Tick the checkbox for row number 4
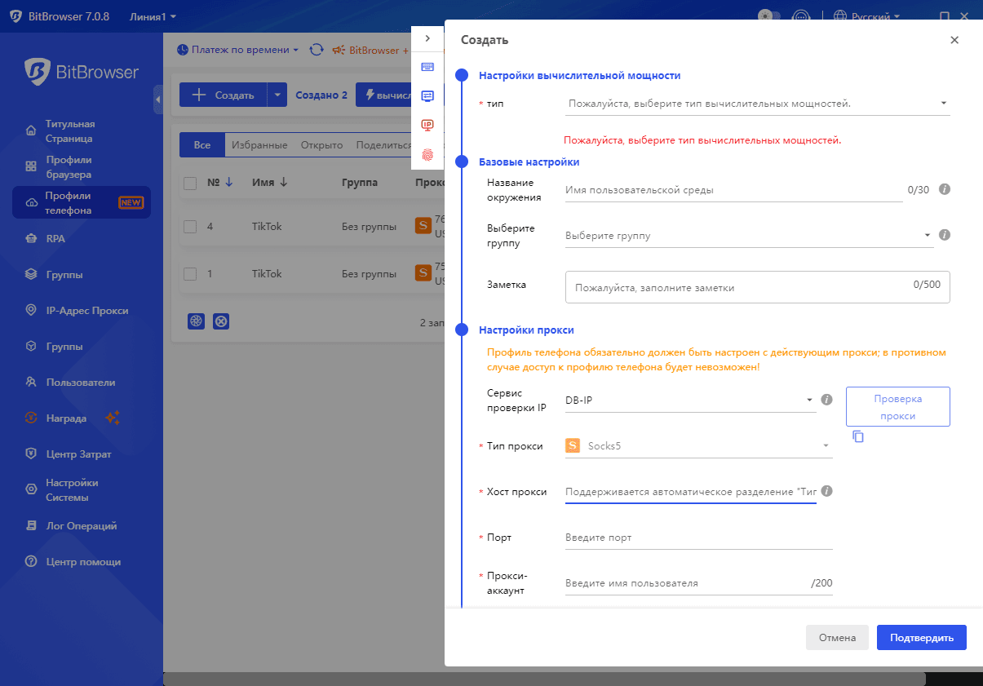983x686 pixels. [190, 227]
